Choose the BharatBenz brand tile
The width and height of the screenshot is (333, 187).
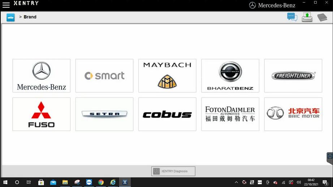coord(230,76)
